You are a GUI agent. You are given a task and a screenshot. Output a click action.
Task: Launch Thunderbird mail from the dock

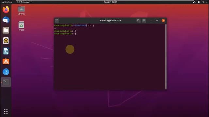click(x=6, y=20)
